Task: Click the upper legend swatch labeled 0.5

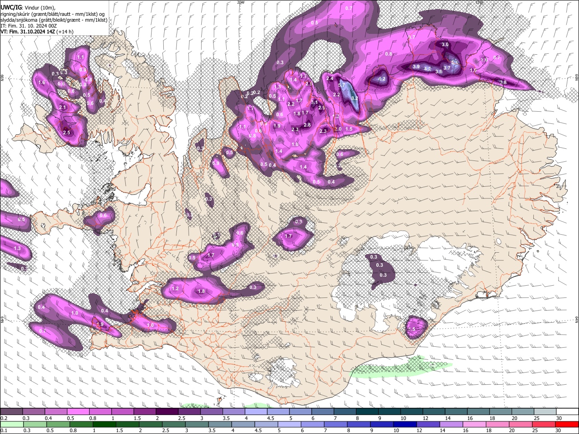Action: click(78, 412)
